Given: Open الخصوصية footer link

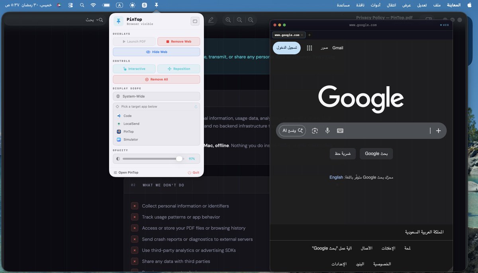Looking at the screenshot, I should [382, 264].
